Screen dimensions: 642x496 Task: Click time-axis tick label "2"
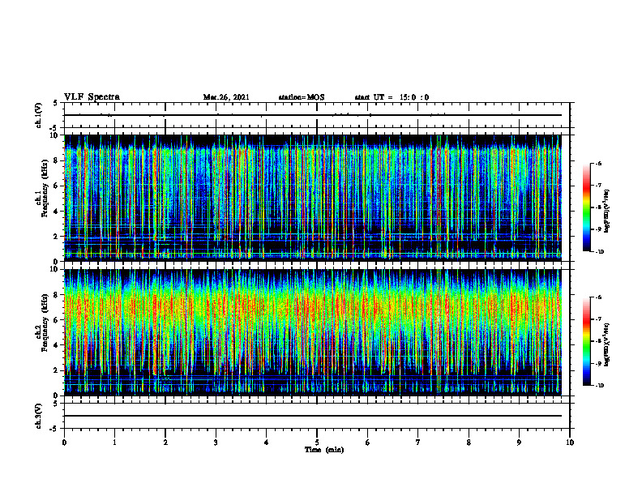coord(165,443)
